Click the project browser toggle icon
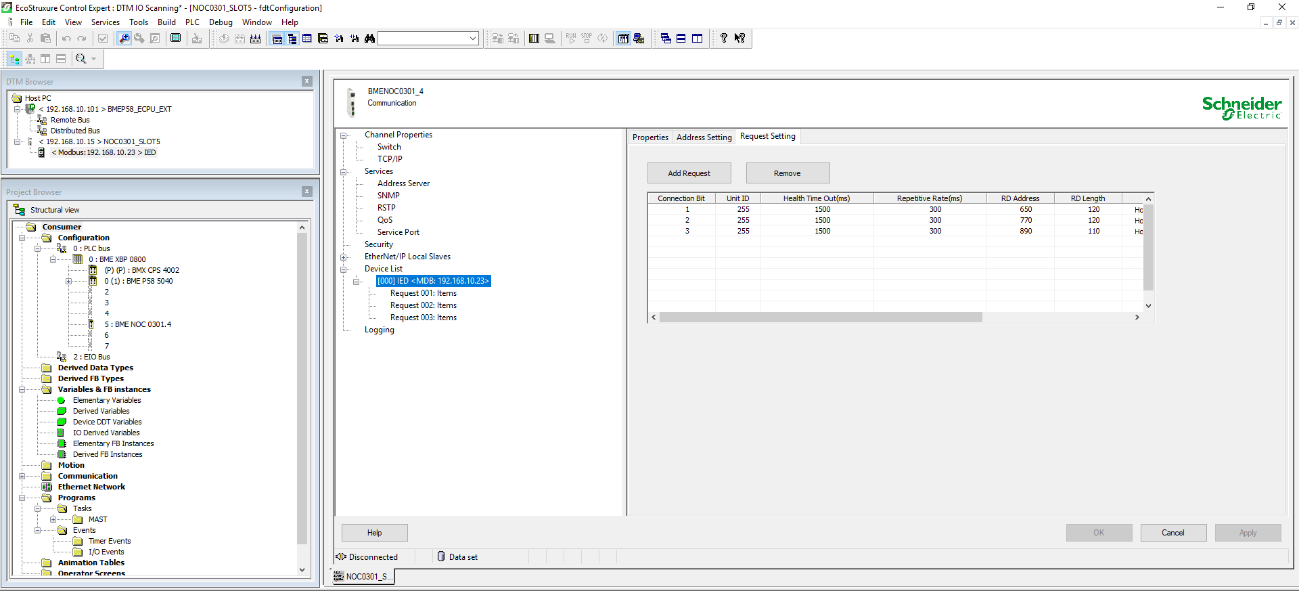Screen dimensions: 1299x591 coord(292,39)
